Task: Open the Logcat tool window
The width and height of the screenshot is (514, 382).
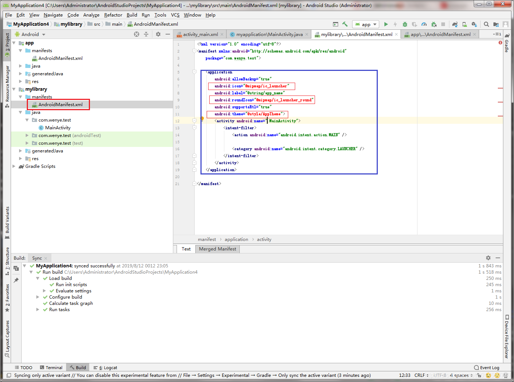Action: pyautogui.click(x=105, y=368)
